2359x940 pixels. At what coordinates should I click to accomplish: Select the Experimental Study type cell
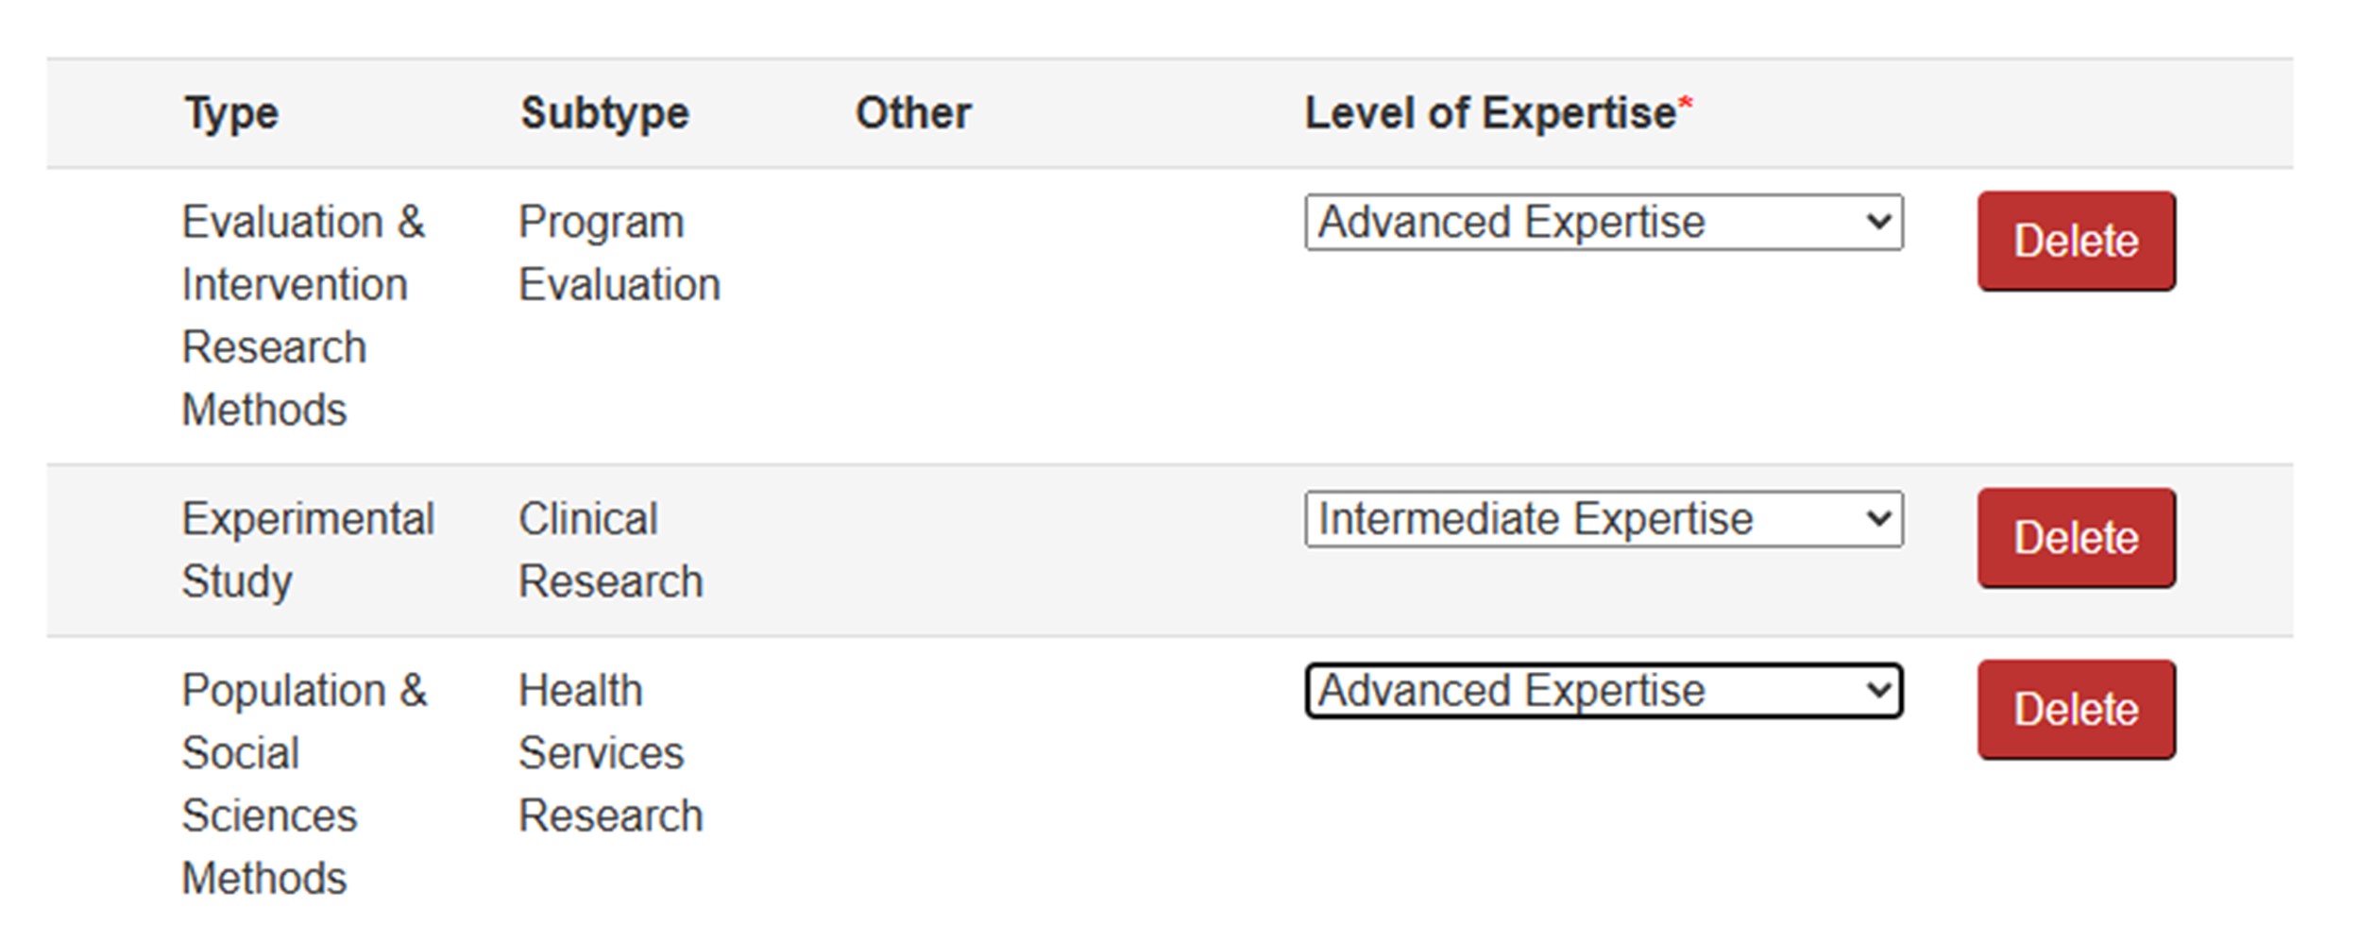point(307,549)
